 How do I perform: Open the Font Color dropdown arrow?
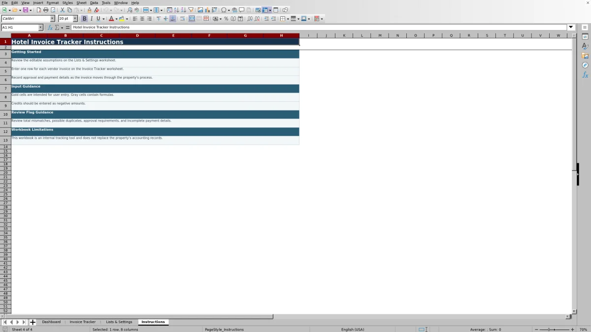(x=116, y=19)
